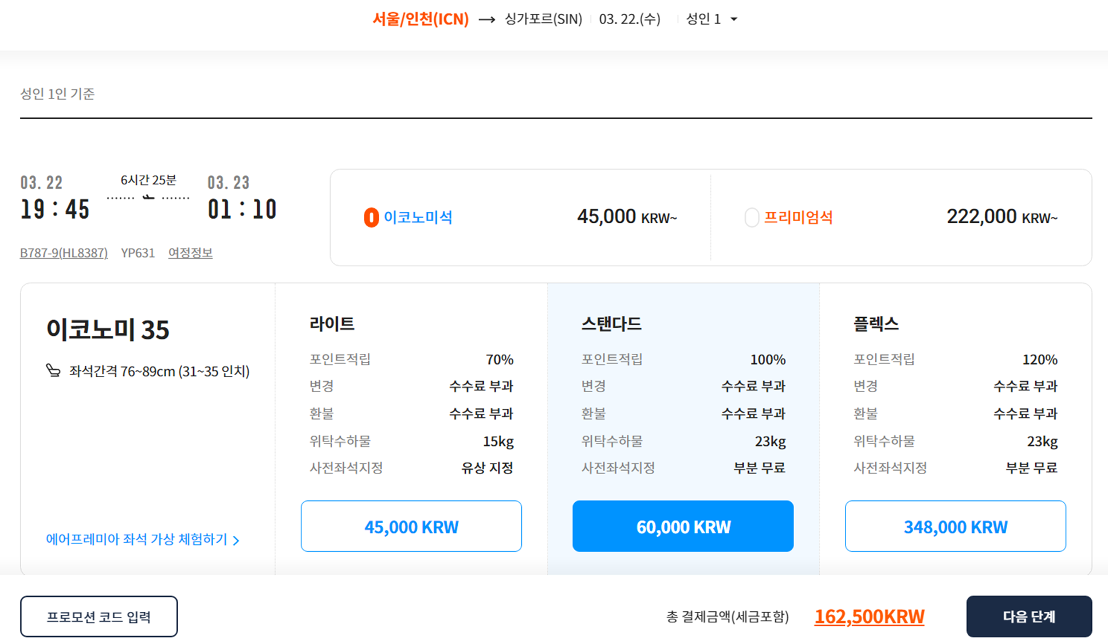Click total amount 162,500KRW link
The image size is (1108, 644).
click(869, 617)
